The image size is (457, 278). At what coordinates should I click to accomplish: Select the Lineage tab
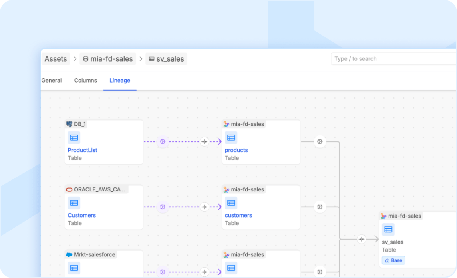(x=120, y=80)
